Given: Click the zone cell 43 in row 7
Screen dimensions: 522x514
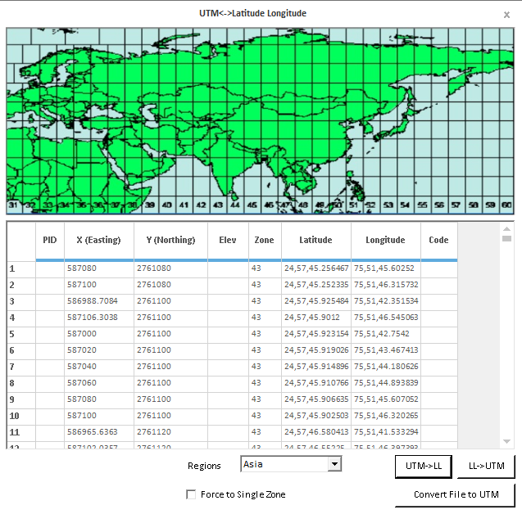Looking at the screenshot, I should (265, 367).
